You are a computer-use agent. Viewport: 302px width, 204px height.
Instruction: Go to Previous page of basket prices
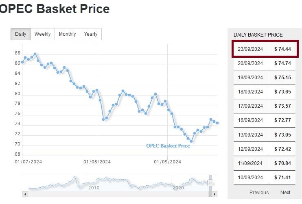pos(259,193)
